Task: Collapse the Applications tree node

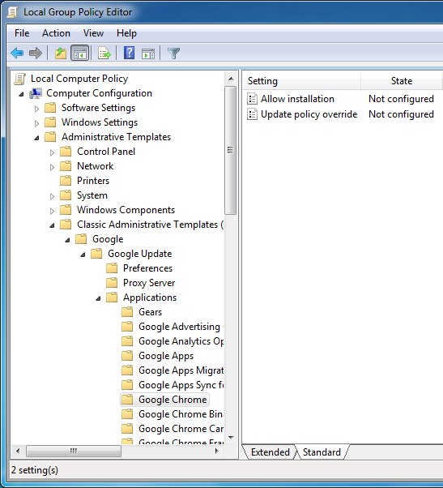Action: click(98, 298)
